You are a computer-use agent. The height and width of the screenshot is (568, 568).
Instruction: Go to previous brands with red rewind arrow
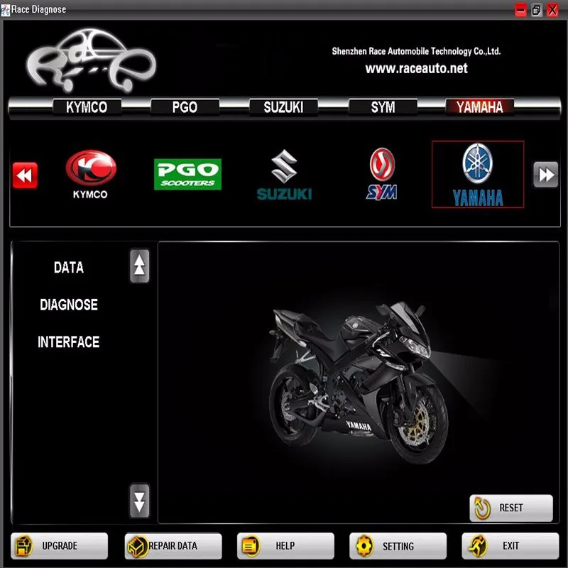(25, 175)
